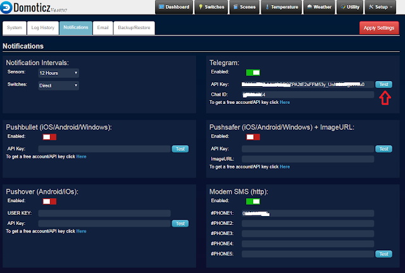Open the Switches interval dropdown
The image size is (405, 273).
coord(58,86)
